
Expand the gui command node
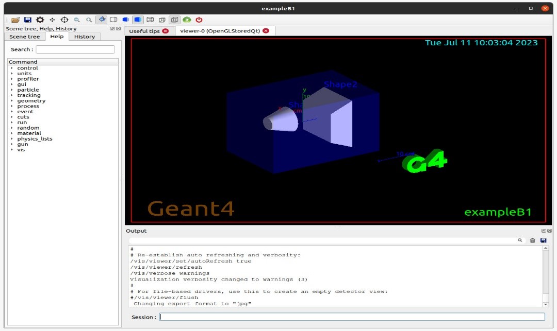point(12,84)
